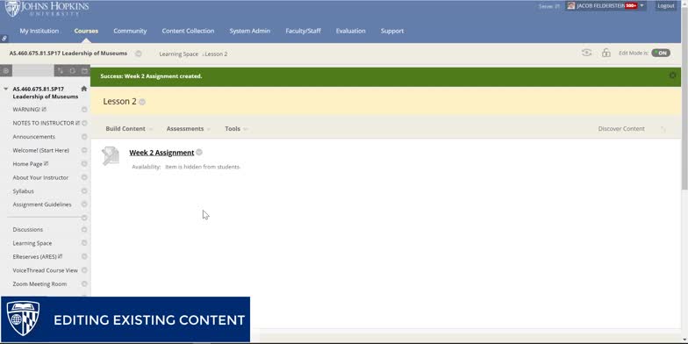Open the Community tab
The width and height of the screenshot is (688, 344).
coord(130,31)
